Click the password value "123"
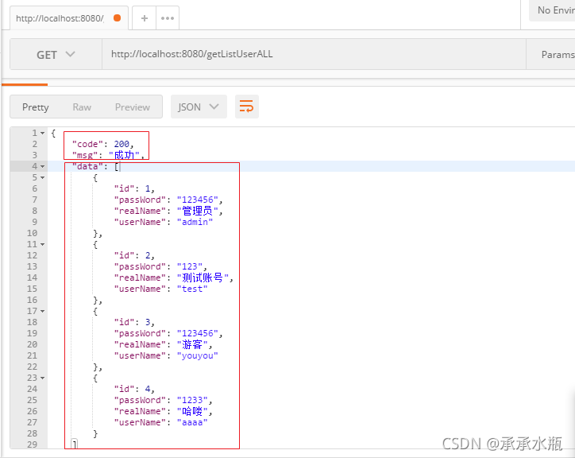575x458 pixels. 190,266
